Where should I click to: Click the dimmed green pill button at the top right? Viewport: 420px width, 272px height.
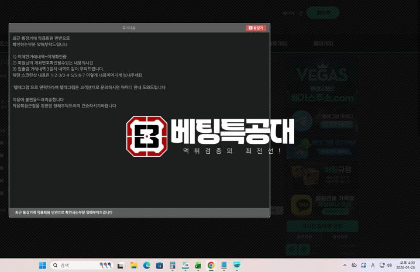tap(323, 13)
